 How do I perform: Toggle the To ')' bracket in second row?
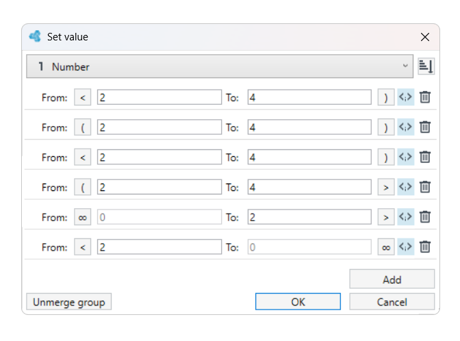point(386,127)
